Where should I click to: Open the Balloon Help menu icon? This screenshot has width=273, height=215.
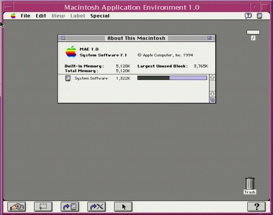point(248,16)
